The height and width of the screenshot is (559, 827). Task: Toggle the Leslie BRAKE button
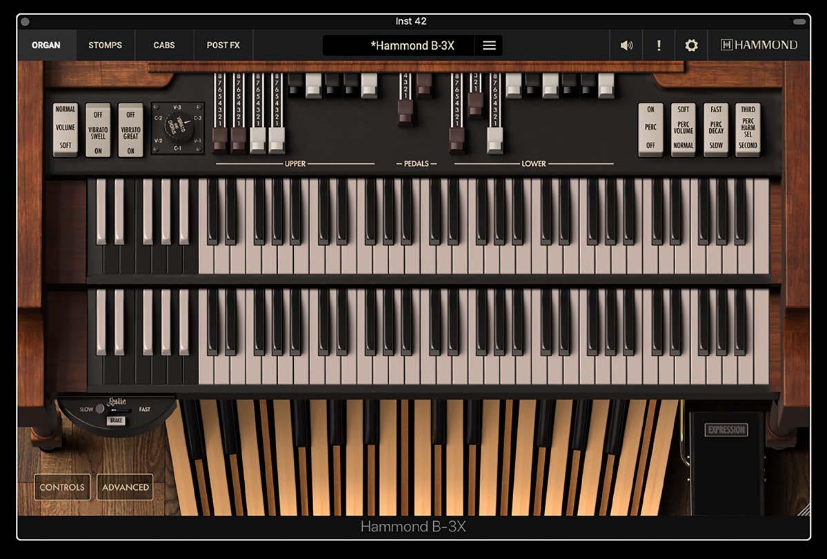click(116, 420)
